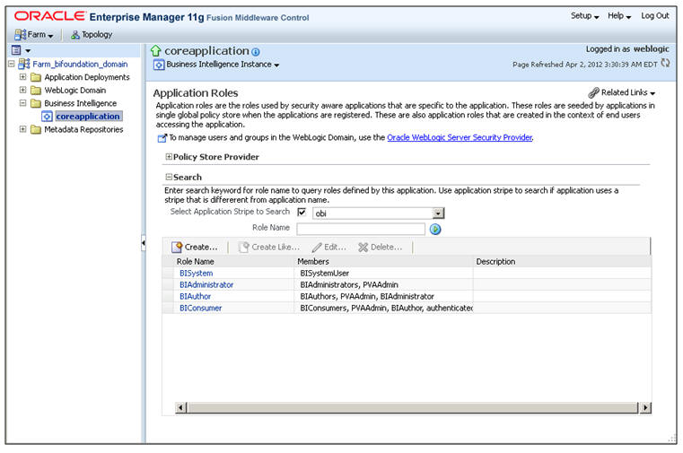
Task: Expand the Policy Store Provider section
Action: click(169, 157)
